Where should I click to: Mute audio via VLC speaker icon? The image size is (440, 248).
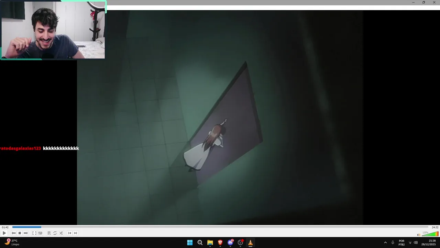[x=418, y=235]
